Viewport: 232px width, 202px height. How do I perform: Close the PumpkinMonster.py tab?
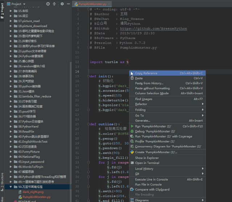109,4
